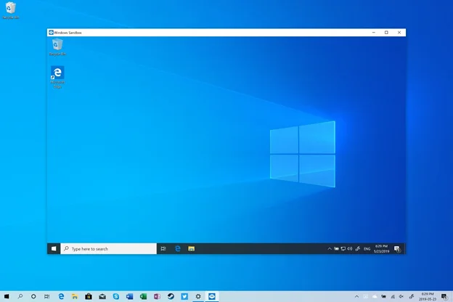Open Task View in sandbox taskbar

click(163, 248)
